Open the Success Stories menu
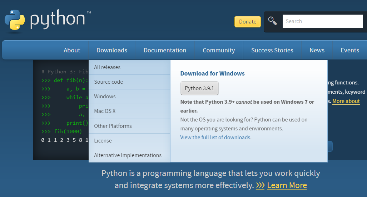Screen dimensions: 367x197 coord(272,50)
